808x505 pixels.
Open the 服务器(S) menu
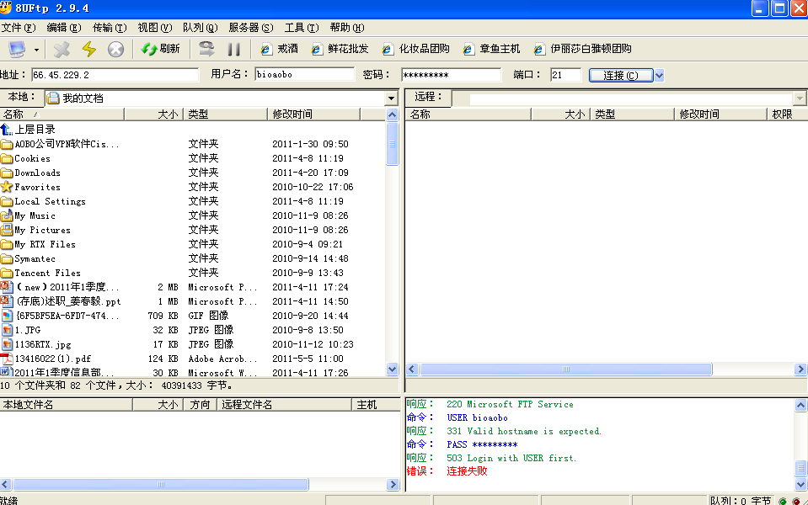click(x=250, y=27)
